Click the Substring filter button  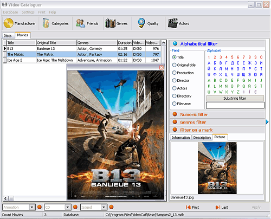click(x=235, y=98)
